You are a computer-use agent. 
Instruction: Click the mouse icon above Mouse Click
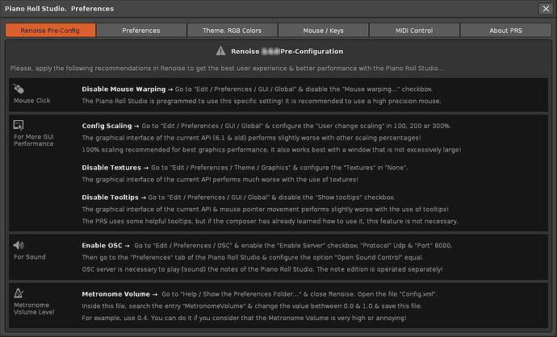pos(19,89)
